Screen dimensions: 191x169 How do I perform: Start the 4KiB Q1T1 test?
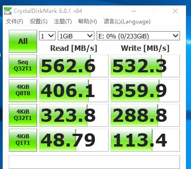click(23, 140)
